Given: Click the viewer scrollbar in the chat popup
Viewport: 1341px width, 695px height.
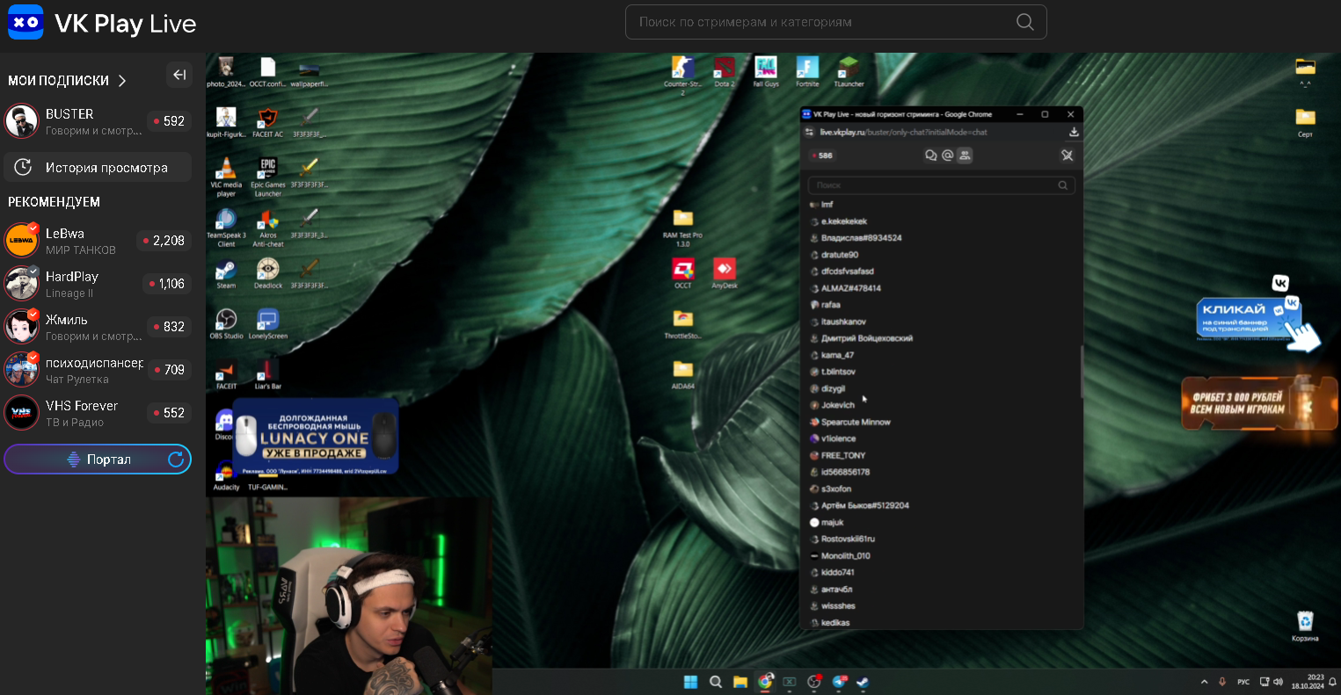Looking at the screenshot, I should (1082, 371).
